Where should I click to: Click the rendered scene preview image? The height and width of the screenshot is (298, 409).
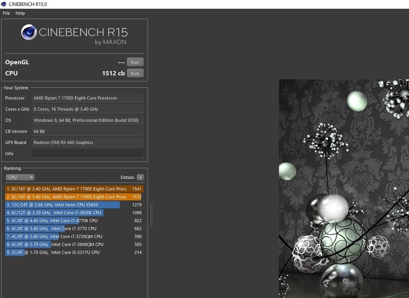343,188
